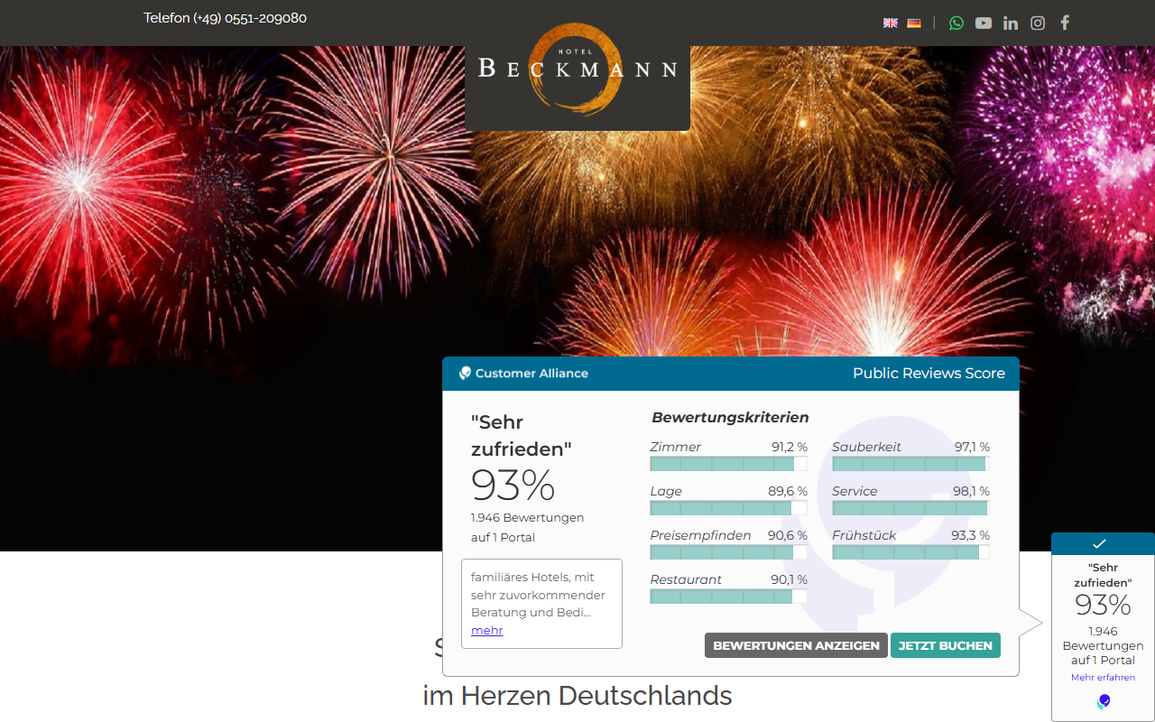Image resolution: width=1155 pixels, height=722 pixels.
Task: Expand the review with 'mehr' link
Action: click(487, 631)
